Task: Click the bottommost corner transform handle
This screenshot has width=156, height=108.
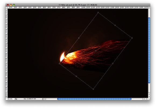Action: (x=93, y=89)
